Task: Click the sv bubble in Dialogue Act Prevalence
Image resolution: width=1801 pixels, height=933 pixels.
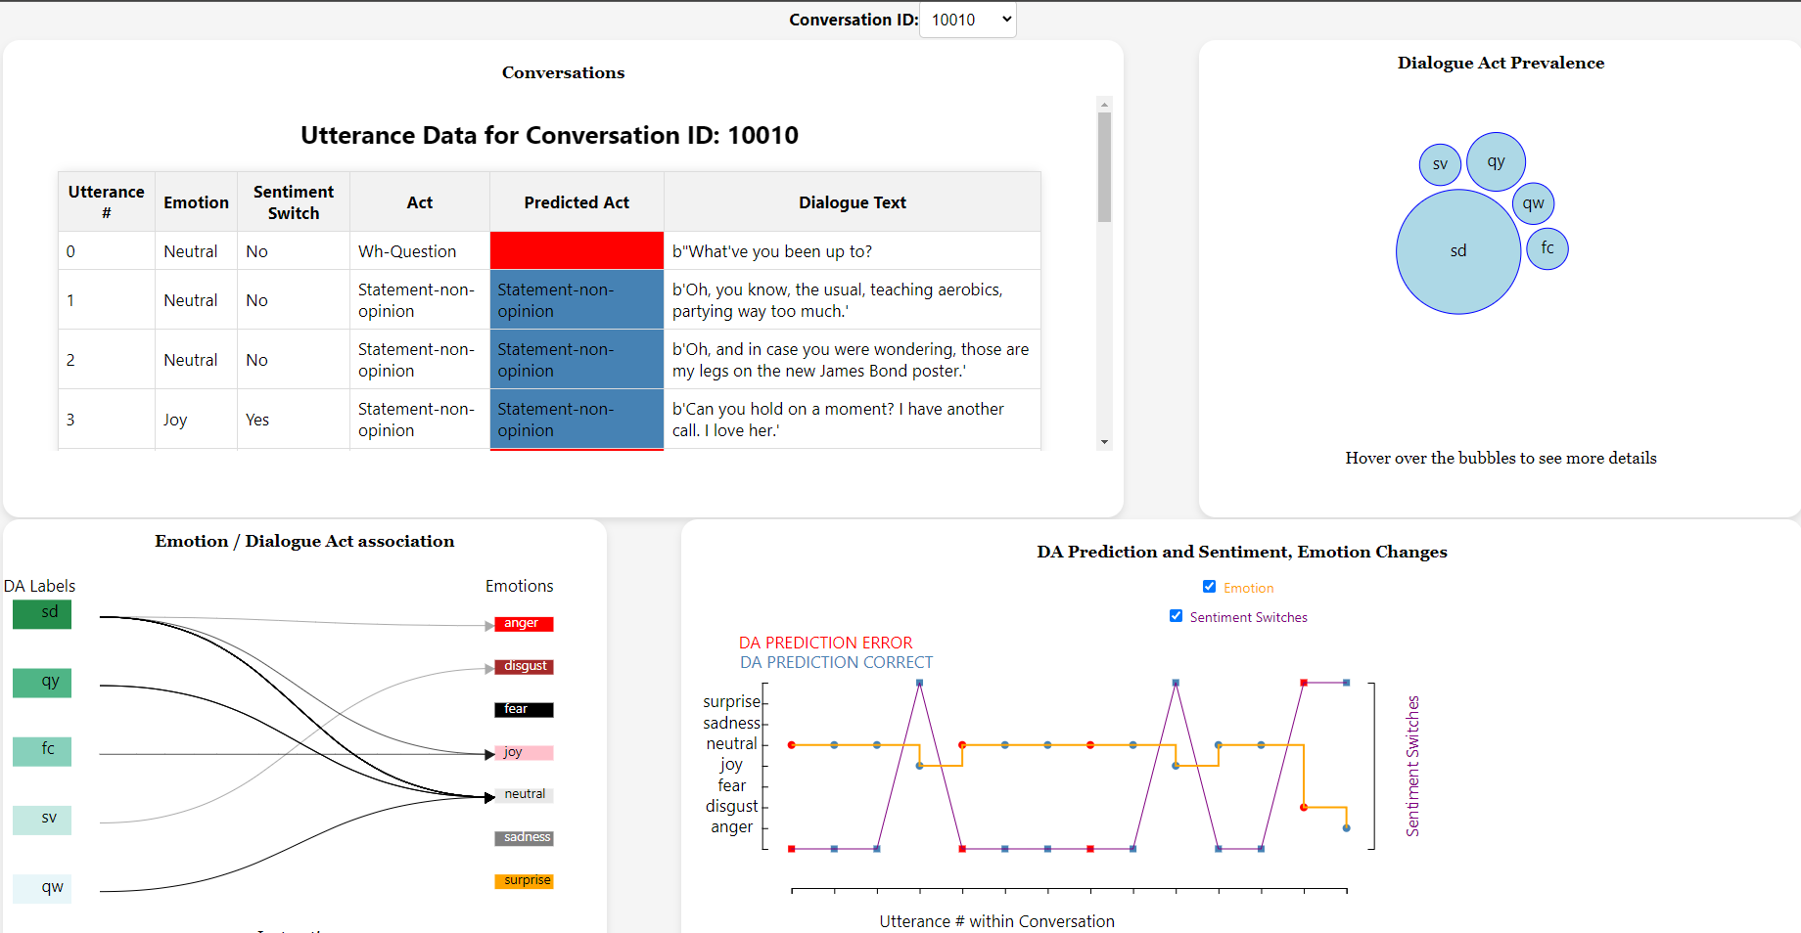Action: point(1440,164)
